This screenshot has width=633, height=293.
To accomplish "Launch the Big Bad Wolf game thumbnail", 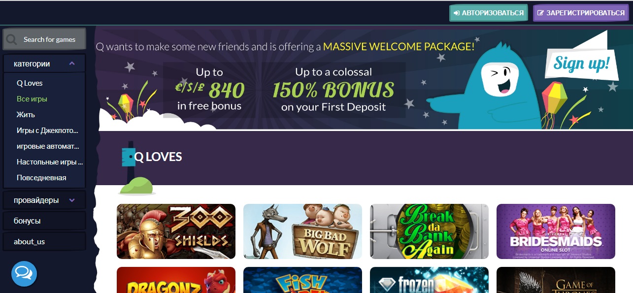I will [302, 231].
